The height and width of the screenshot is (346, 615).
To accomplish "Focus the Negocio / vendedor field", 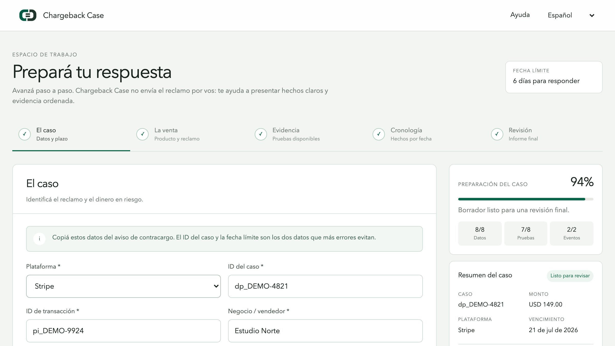I will [325, 331].
